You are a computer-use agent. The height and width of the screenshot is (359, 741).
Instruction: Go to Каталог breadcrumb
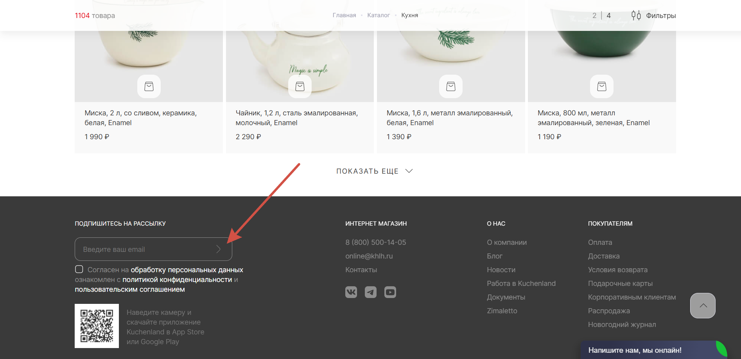pos(379,15)
